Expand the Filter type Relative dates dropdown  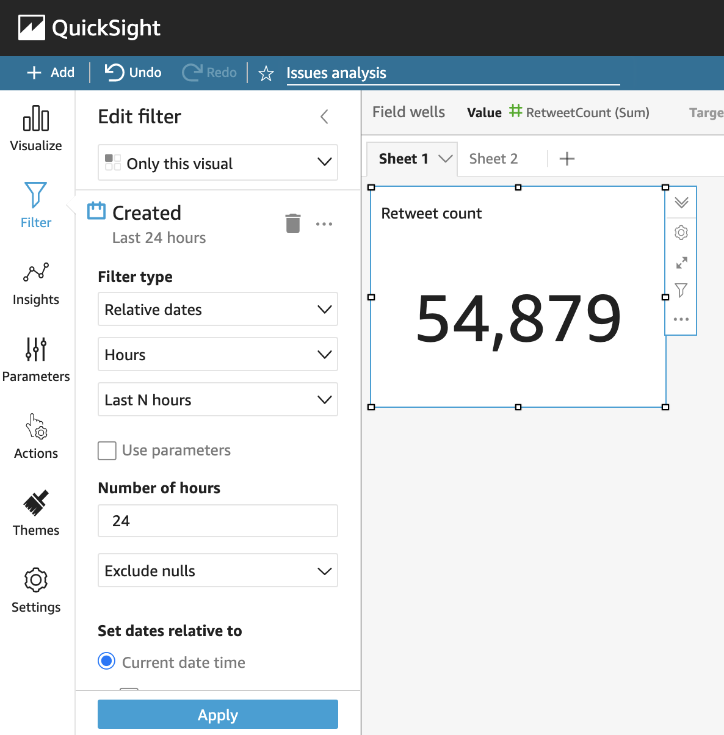218,310
